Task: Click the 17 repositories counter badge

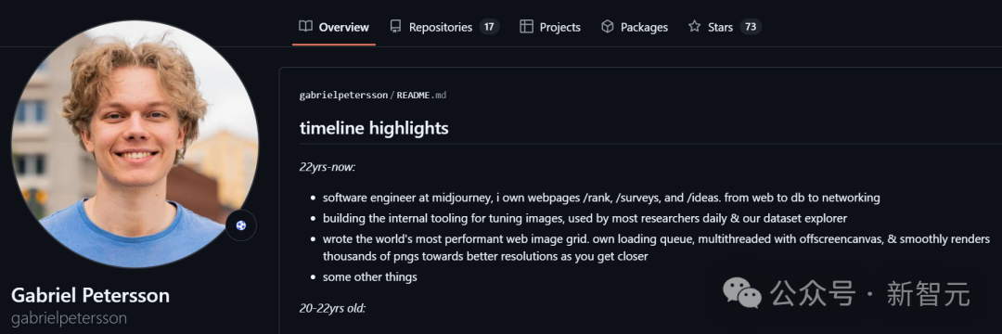Action: click(x=489, y=27)
